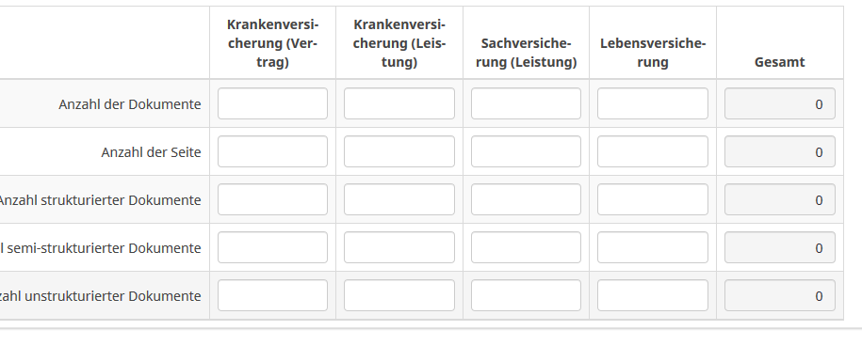
Task: Click Gesamt field in Anzahl der Seite row
Action: [779, 151]
